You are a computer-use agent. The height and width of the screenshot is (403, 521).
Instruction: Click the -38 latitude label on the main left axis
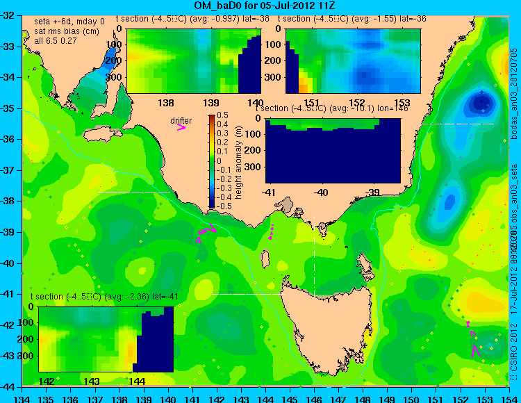point(7,201)
